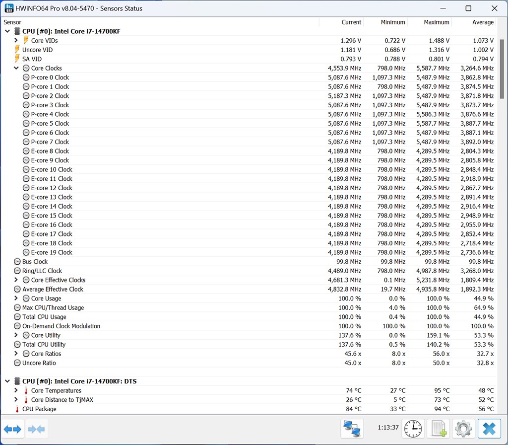Click the clock icon beside Bus Clock

click(17, 261)
